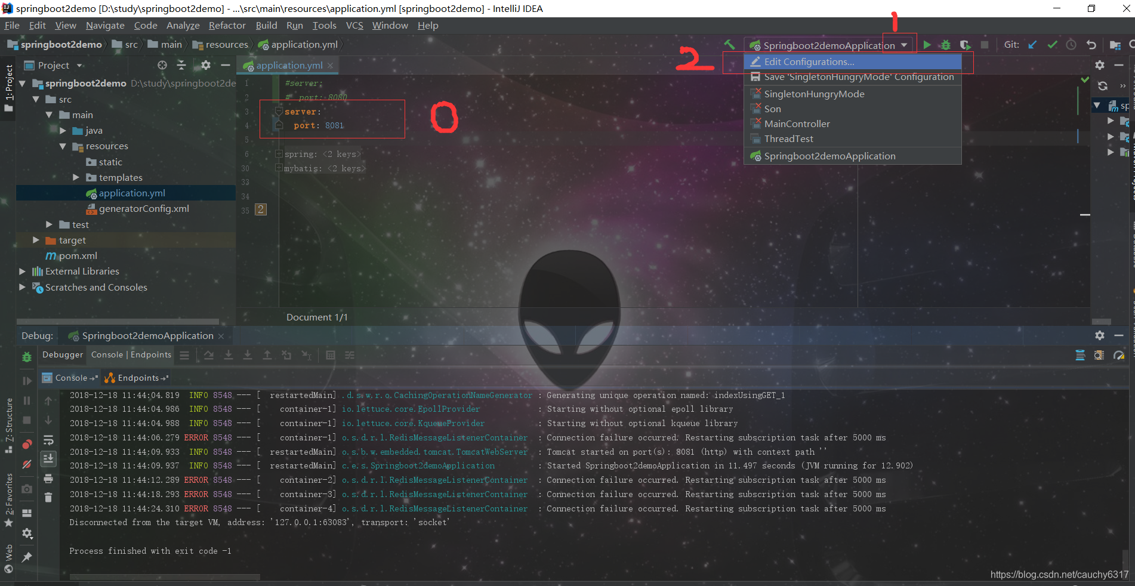Expand the target folder
The height and width of the screenshot is (586, 1135).
[x=36, y=240]
